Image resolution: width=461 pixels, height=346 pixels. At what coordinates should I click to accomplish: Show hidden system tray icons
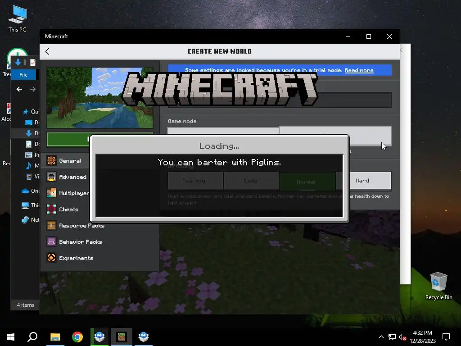click(381, 337)
